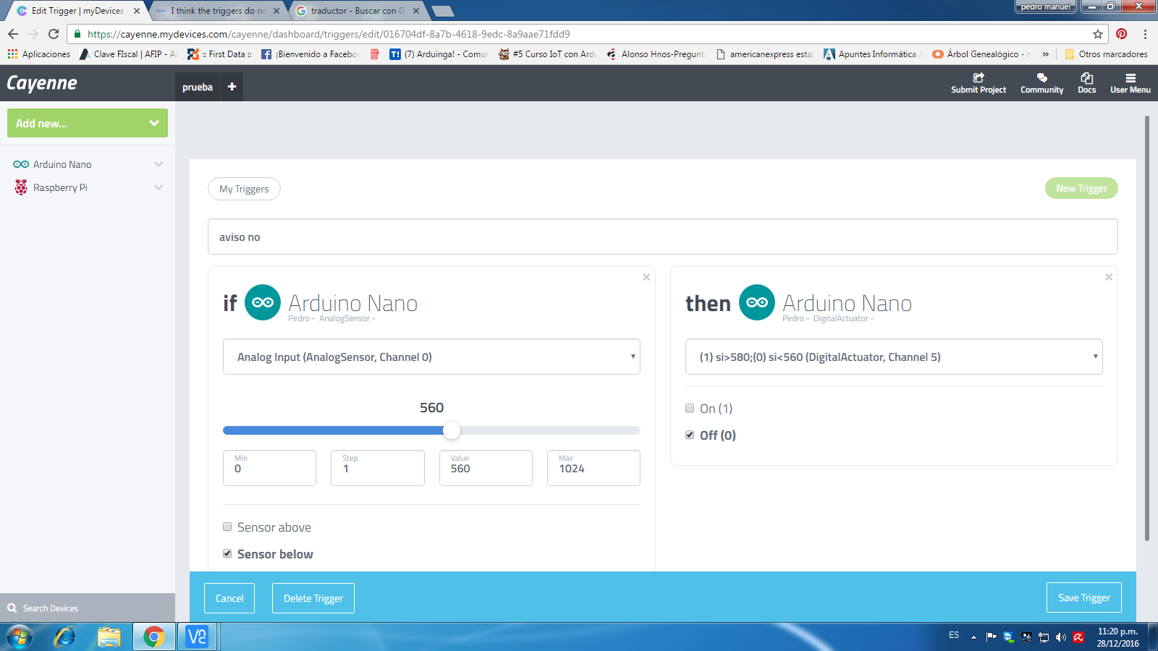Show more bookmarks with the » chevron
This screenshot has height=651, width=1158.
click(1046, 54)
